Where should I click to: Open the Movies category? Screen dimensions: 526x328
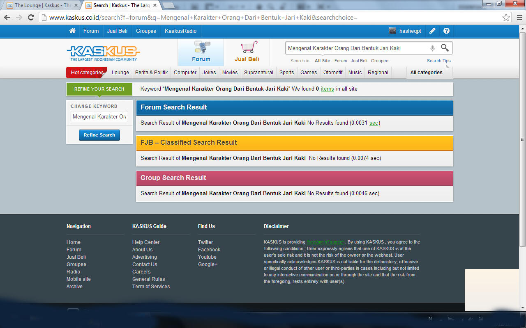[x=230, y=73]
